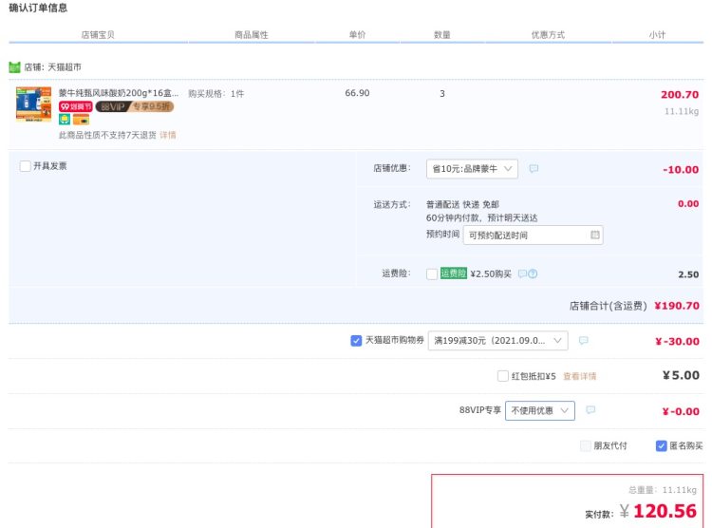Expand the 满199减30元 coupon dropdown
This screenshot has height=528, width=712.
pos(497,341)
